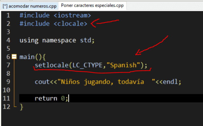
Task: Place cursor on #include <iostream> line
Action: pos(55,16)
